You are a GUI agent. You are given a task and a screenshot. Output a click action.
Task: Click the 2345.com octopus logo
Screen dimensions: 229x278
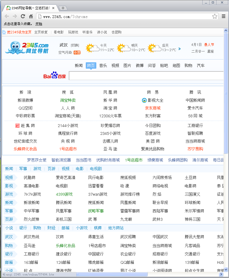coord(27,48)
